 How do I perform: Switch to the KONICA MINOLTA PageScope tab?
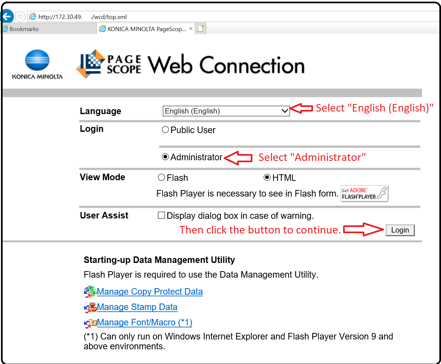(x=146, y=29)
